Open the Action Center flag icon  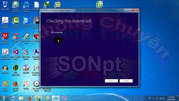pos(157,98)
